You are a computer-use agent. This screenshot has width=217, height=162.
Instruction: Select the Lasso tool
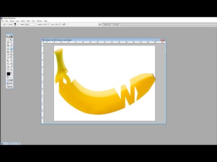coord(8,43)
